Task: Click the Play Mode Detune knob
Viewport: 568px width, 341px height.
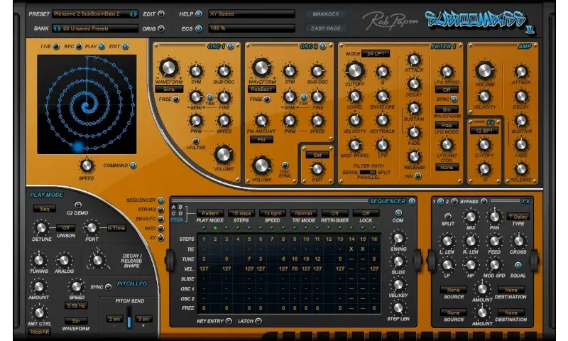Action: coord(41,228)
